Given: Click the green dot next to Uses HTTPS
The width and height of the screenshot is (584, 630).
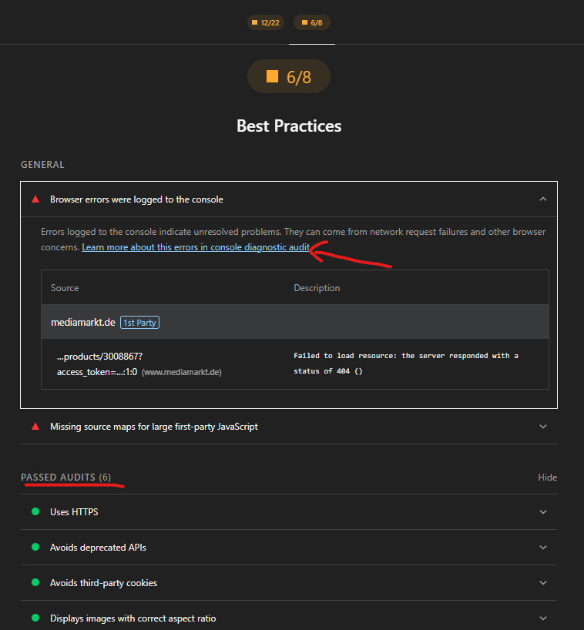Looking at the screenshot, I should [35, 512].
